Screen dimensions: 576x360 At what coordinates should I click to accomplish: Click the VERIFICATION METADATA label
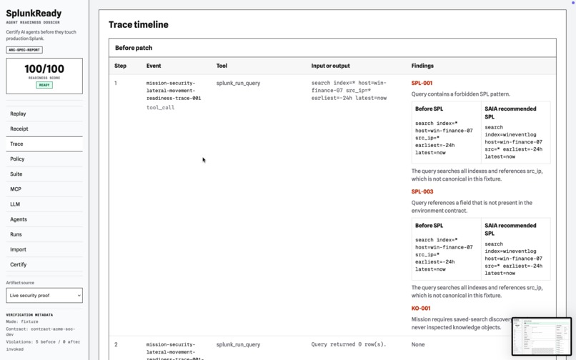point(29,315)
